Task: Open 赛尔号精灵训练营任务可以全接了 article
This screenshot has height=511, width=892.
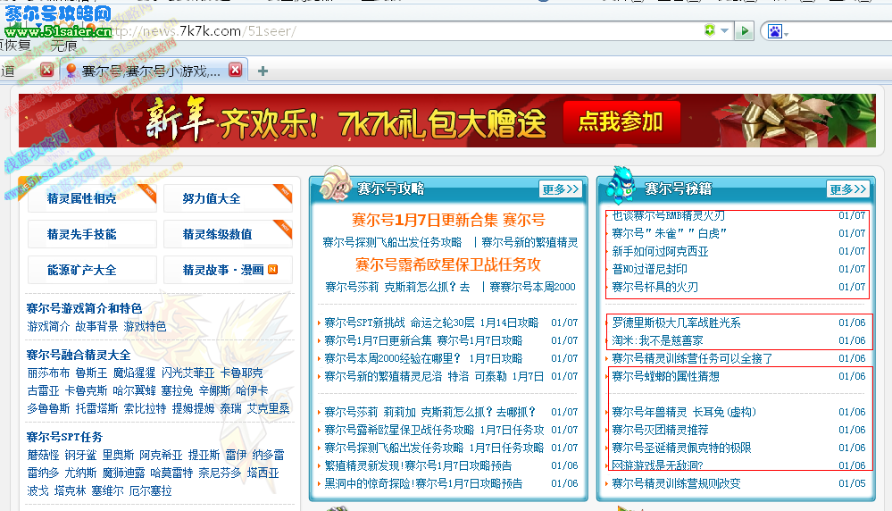Action: 692,358
